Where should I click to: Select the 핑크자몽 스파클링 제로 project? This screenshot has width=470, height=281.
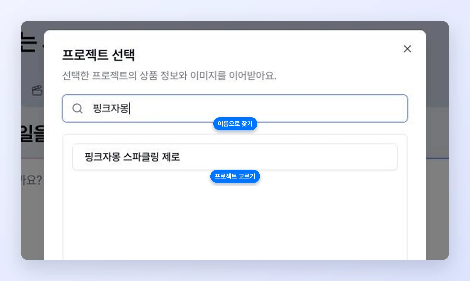click(x=235, y=157)
